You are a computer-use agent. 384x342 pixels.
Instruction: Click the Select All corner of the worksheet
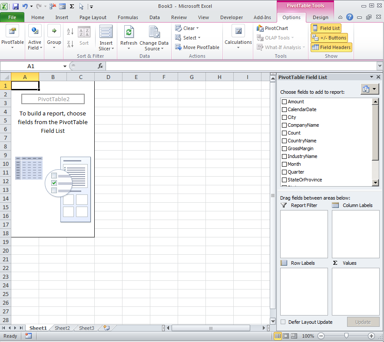[x=6, y=77]
